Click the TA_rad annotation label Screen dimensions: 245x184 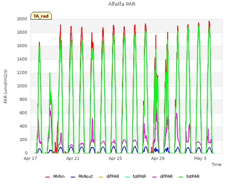41,16
